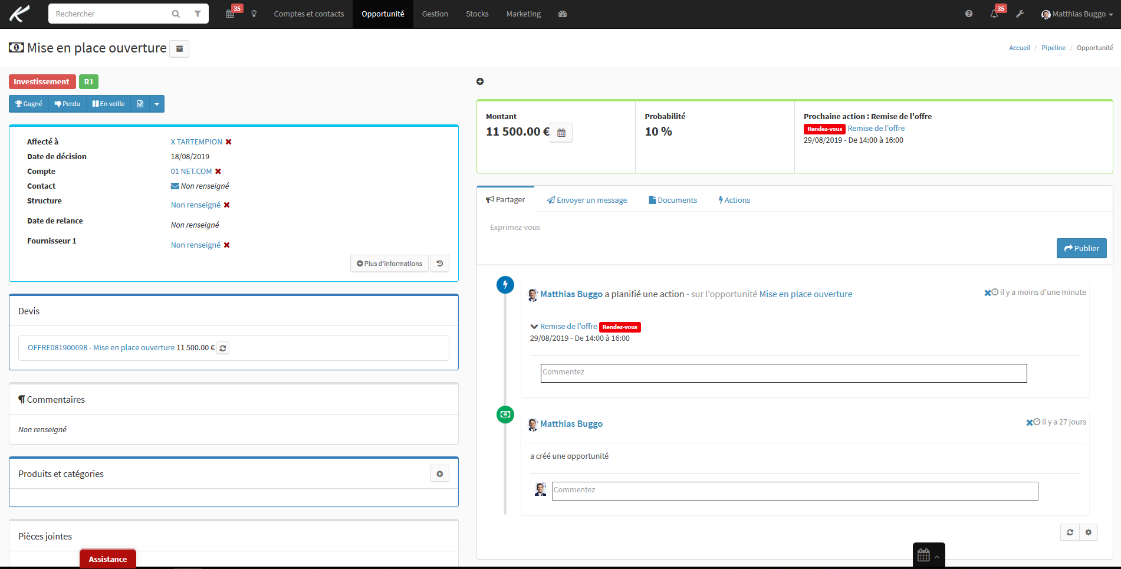Mark opportunity as Gagné
The width and height of the screenshot is (1121, 569).
point(29,104)
